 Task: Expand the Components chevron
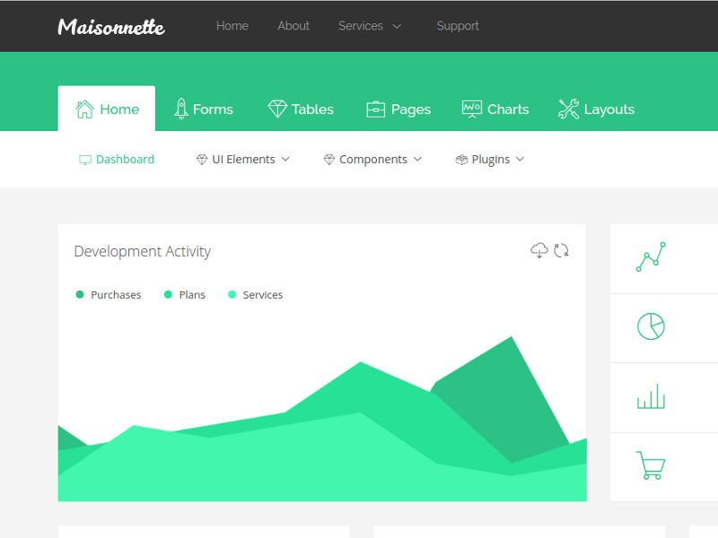click(417, 160)
